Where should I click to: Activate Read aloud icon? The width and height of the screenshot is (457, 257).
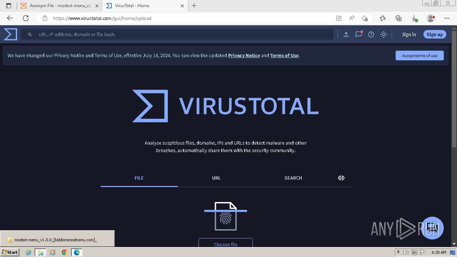click(352, 18)
